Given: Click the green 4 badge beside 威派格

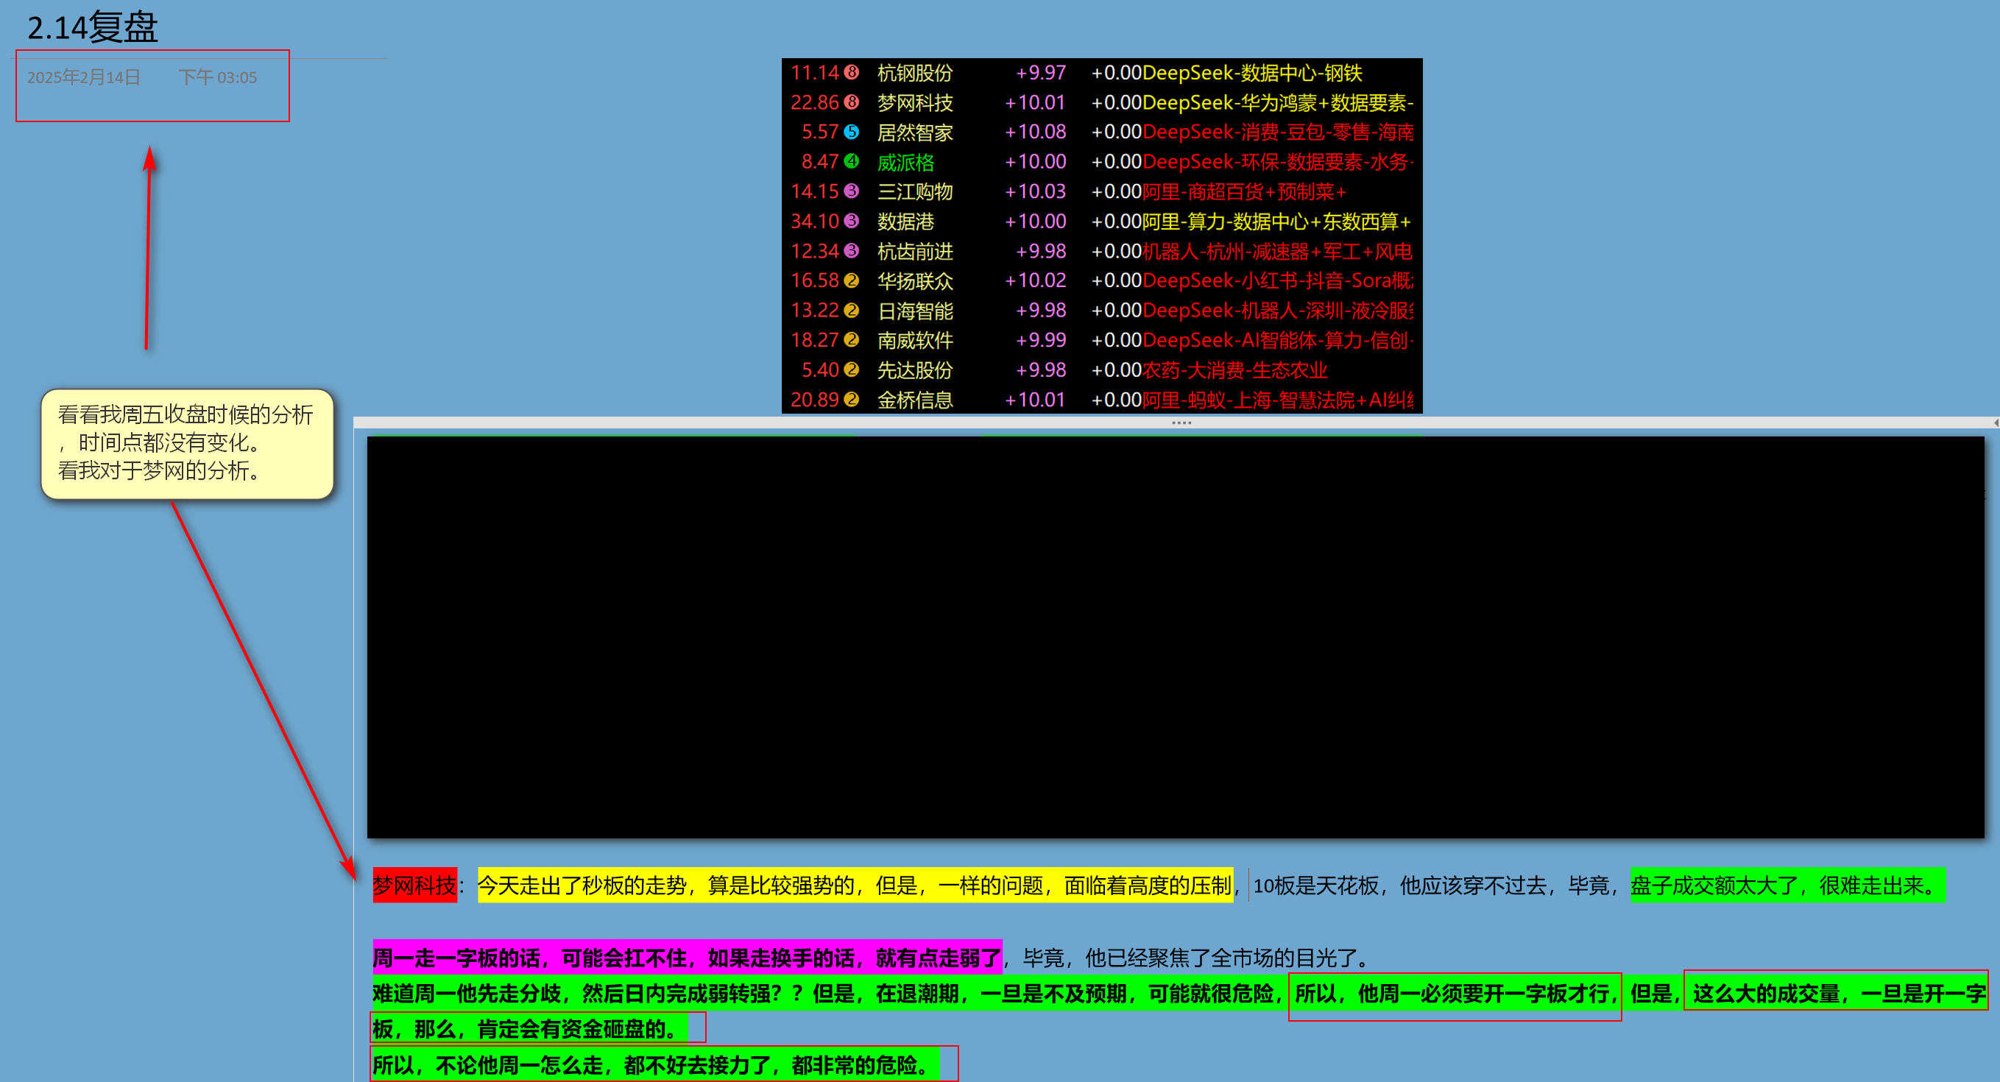Looking at the screenshot, I should point(851,161).
